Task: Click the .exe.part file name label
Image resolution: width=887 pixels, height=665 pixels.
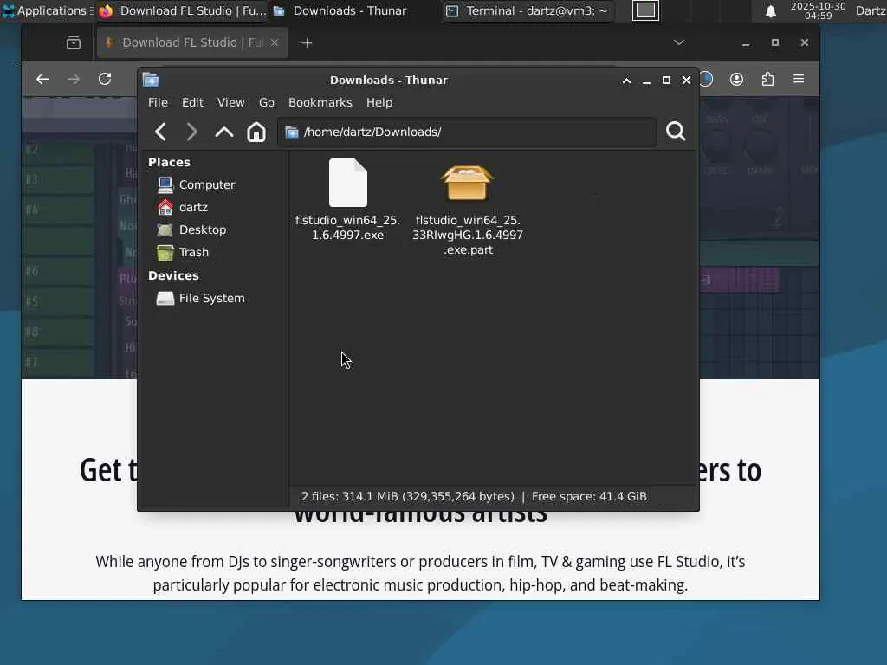Action: (468, 236)
